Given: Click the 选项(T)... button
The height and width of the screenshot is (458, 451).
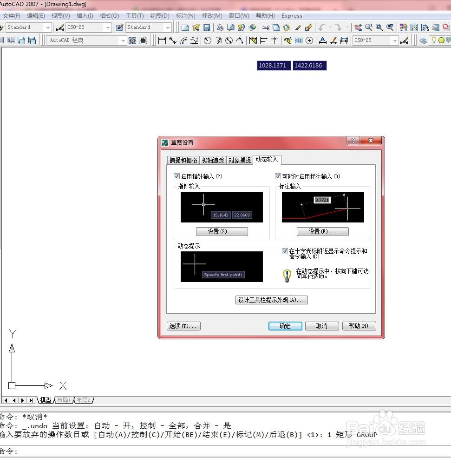Looking at the screenshot, I should (x=183, y=326).
